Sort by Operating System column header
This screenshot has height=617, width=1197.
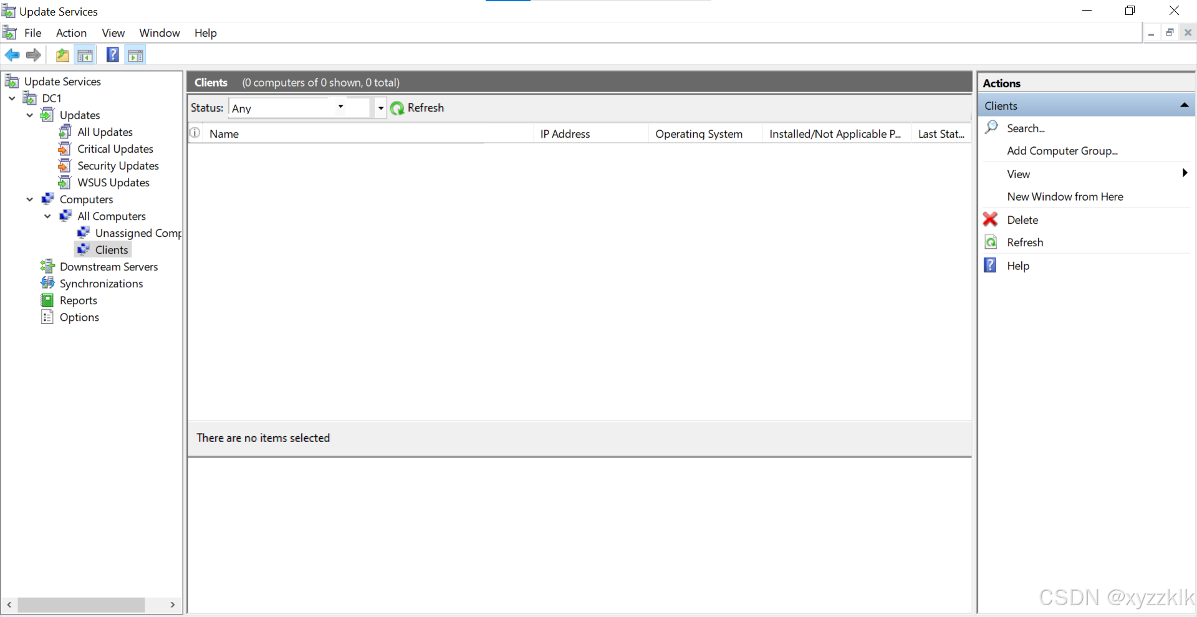pos(705,133)
